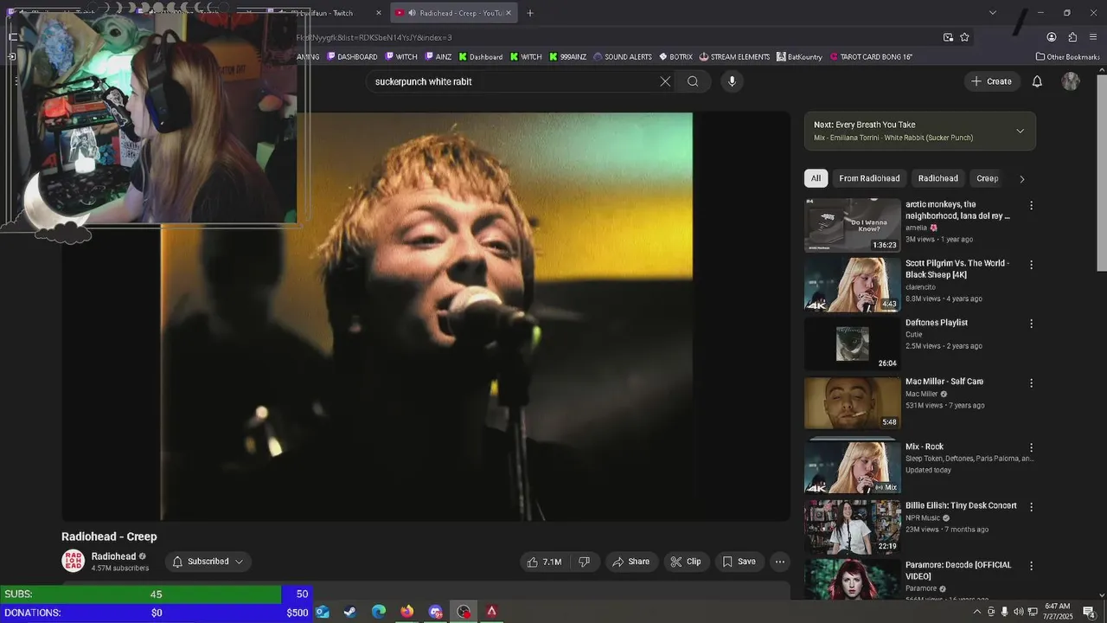1107x623 pixels.
Task: Open options for Billie Eilish Tiny Desk
Action: pyautogui.click(x=1031, y=507)
